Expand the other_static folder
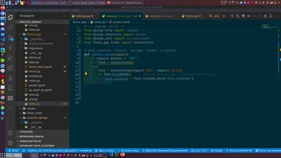The height and width of the screenshot is (158, 281). tap(42, 113)
